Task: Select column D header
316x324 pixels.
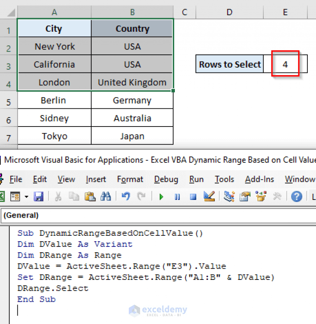Action: [230, 12]
